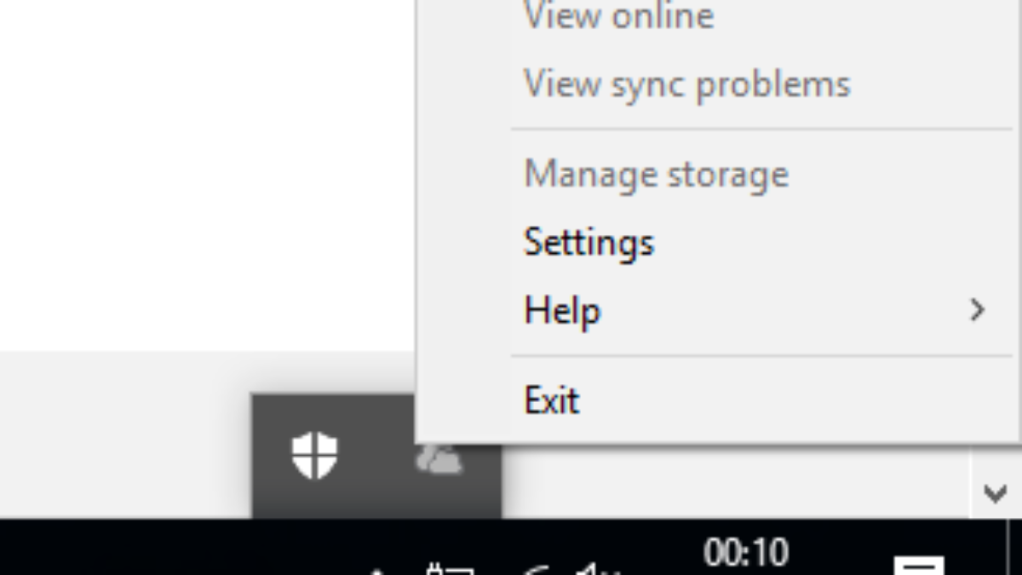Click the volume speaker icon in taskbar
This screenshot has height=575, width=1022.
[596, 569]
